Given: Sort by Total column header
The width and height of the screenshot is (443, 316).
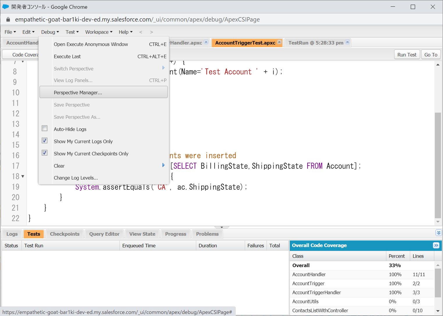Looking at the screenshot, I should click(x=278, y=246).
